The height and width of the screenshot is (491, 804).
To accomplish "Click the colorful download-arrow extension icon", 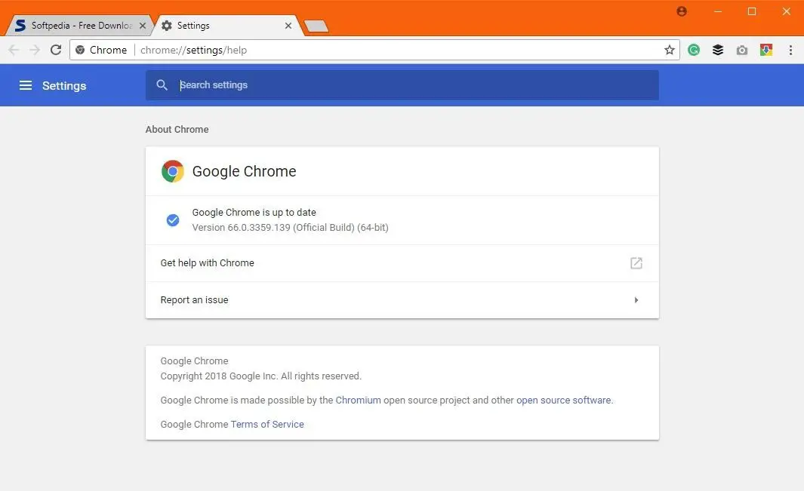I will (766, 50).
